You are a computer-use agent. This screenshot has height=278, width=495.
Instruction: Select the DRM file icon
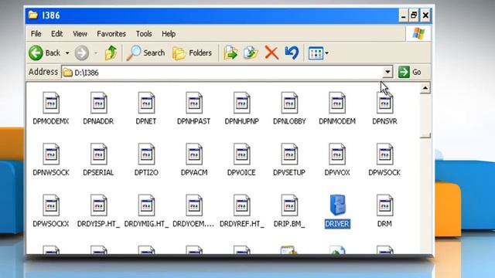click(385, 205)
